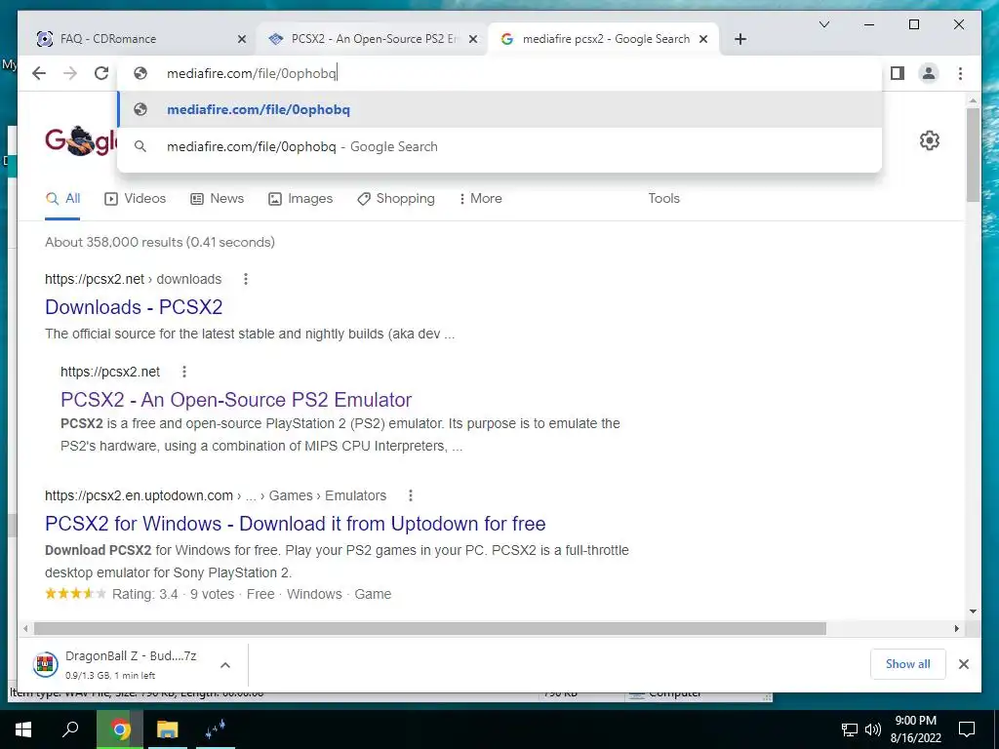Open the side panel icon

(x=898, y=73)
